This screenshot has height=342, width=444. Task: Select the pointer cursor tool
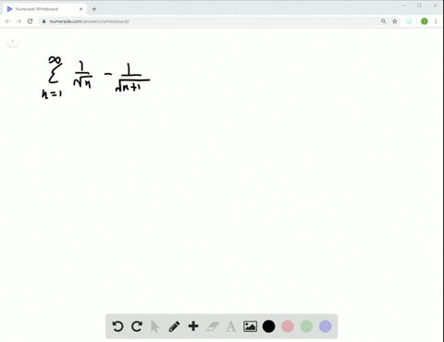pyautogui.click(x=154, y=326)
